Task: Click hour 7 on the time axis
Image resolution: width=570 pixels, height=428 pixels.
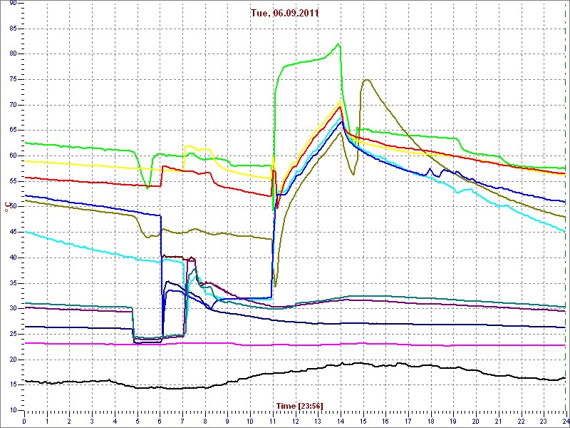Action: 182,422
